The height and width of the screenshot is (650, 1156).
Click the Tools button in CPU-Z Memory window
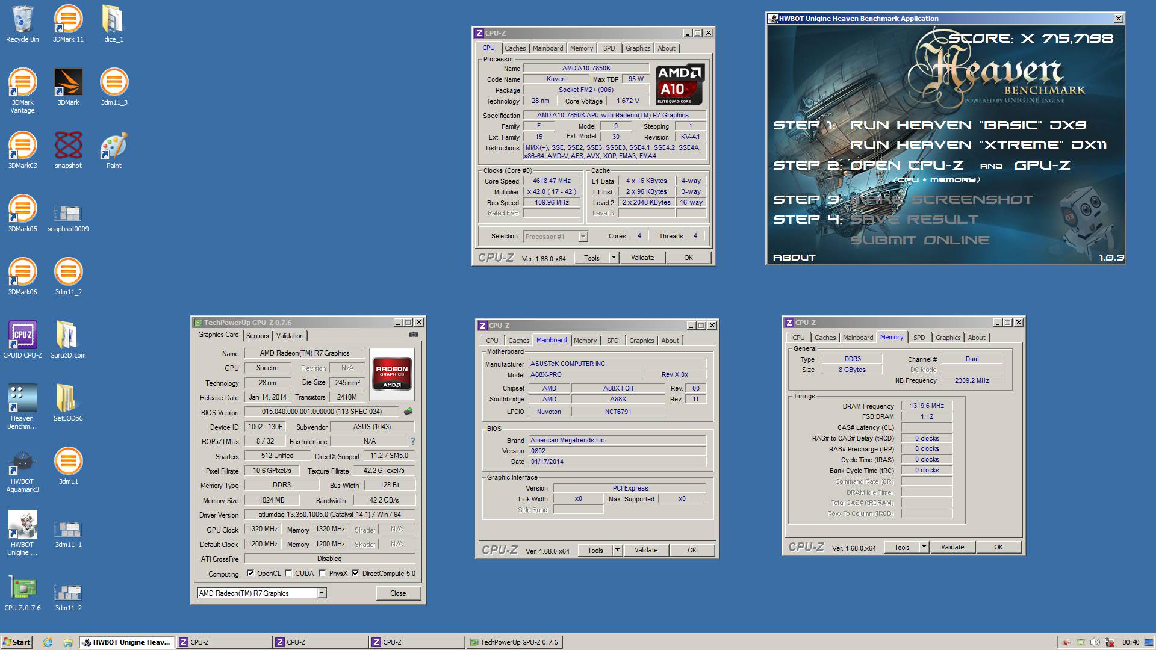(901, 547)
